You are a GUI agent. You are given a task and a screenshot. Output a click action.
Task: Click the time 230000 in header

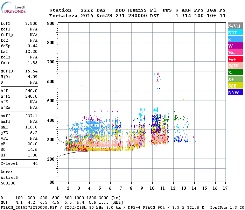point(137,16)
